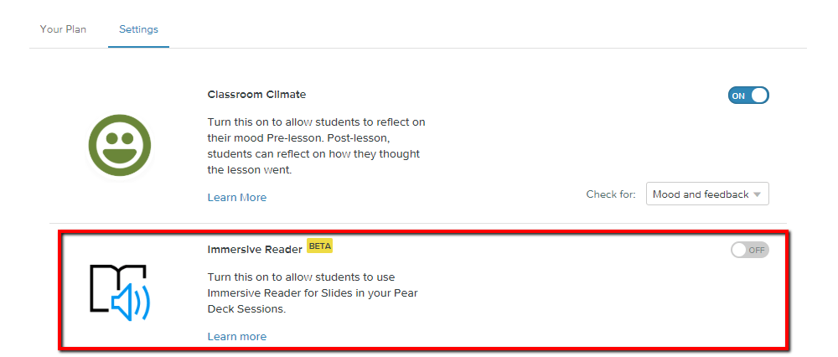Turn off the Classroom Climate toggle
This screenshot has width=838, height=357.
coord(748,96)
